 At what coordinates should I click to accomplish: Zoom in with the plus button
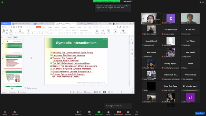pyautogui.click(x=132, y=92)
